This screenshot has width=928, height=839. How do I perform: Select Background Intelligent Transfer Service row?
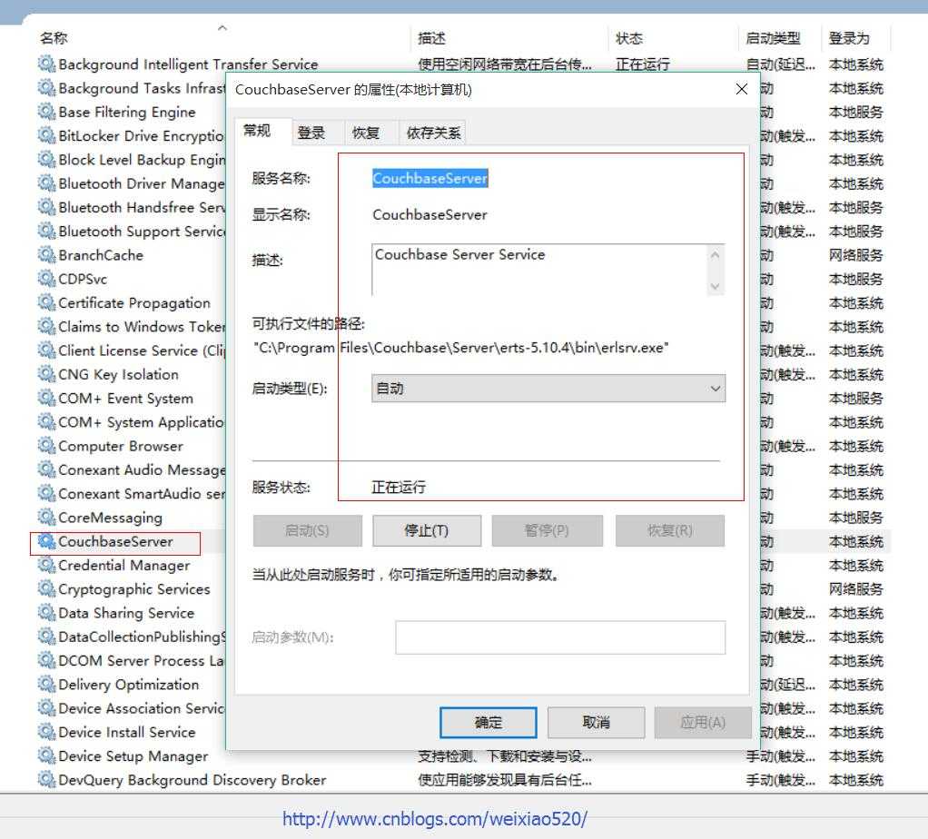coord(463,64)
